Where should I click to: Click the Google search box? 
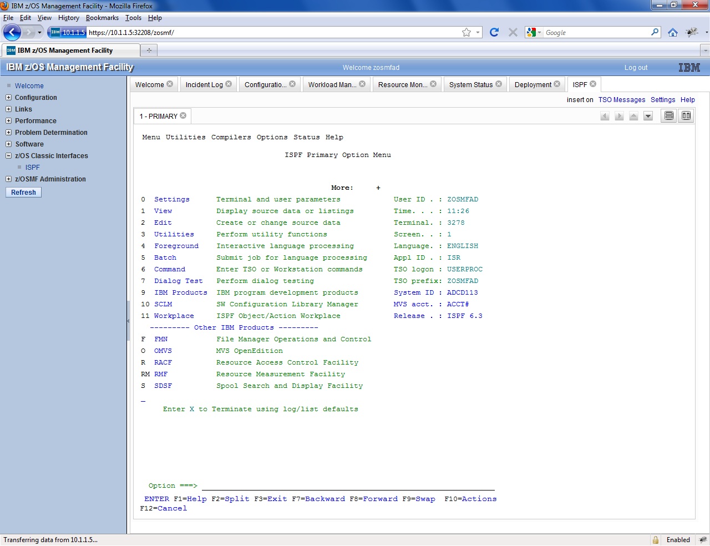point(597,32)
